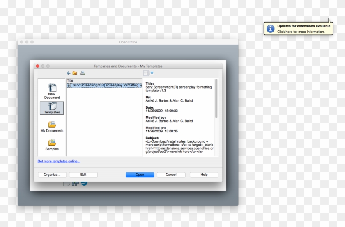The width and height of the screenshot is (345, 227).
Task: Print the template with the printer icon
Action: (83, 73)
